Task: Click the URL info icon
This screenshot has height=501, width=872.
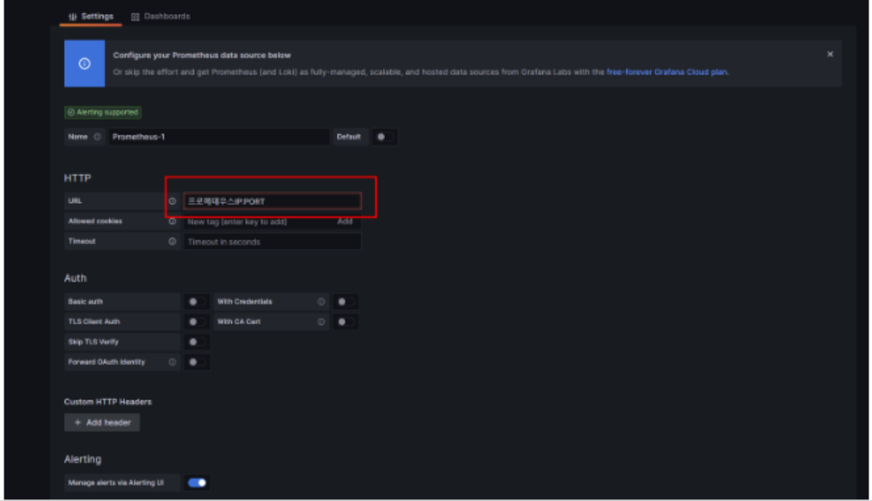Action: [x=172, y=201]
